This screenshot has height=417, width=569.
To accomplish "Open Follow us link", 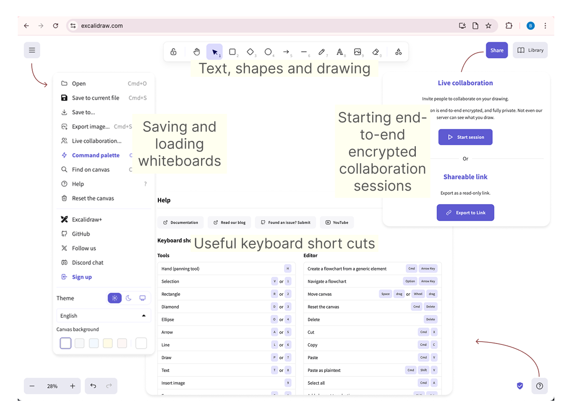I will 104,248.
